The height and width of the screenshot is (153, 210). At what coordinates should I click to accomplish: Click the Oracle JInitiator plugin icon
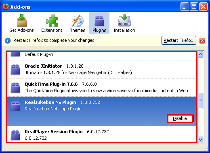coord(15,69)
